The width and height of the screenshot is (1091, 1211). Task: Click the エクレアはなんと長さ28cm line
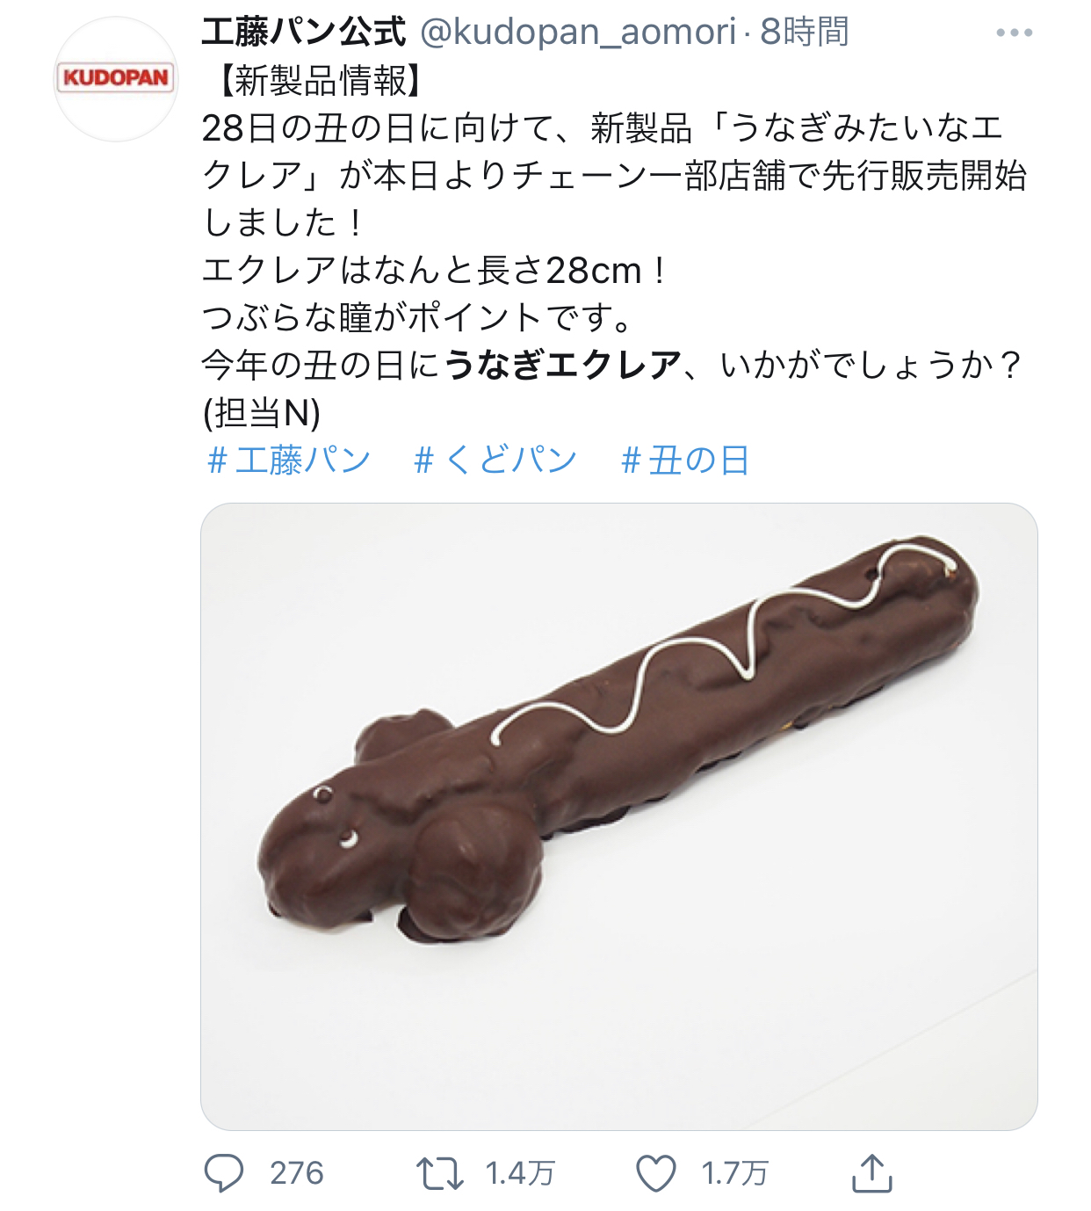click(x=435, y=270)
